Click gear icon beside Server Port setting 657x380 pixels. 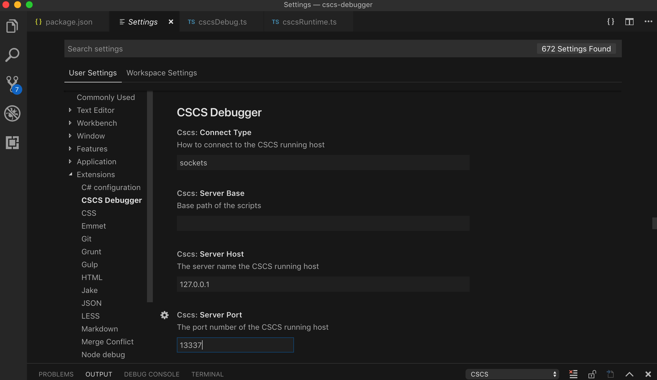click(165, 315)
